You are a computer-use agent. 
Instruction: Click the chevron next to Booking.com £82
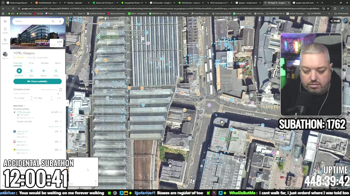[60, 131]
